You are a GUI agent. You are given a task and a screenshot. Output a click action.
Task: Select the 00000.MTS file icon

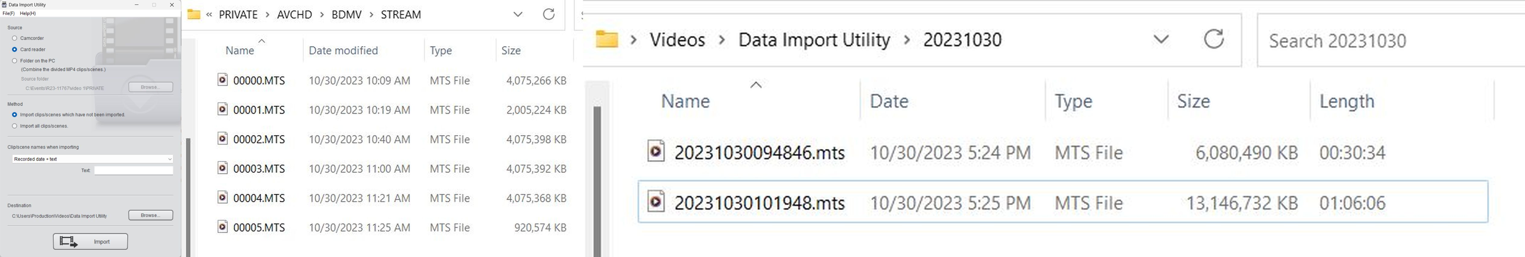point(223,80)
